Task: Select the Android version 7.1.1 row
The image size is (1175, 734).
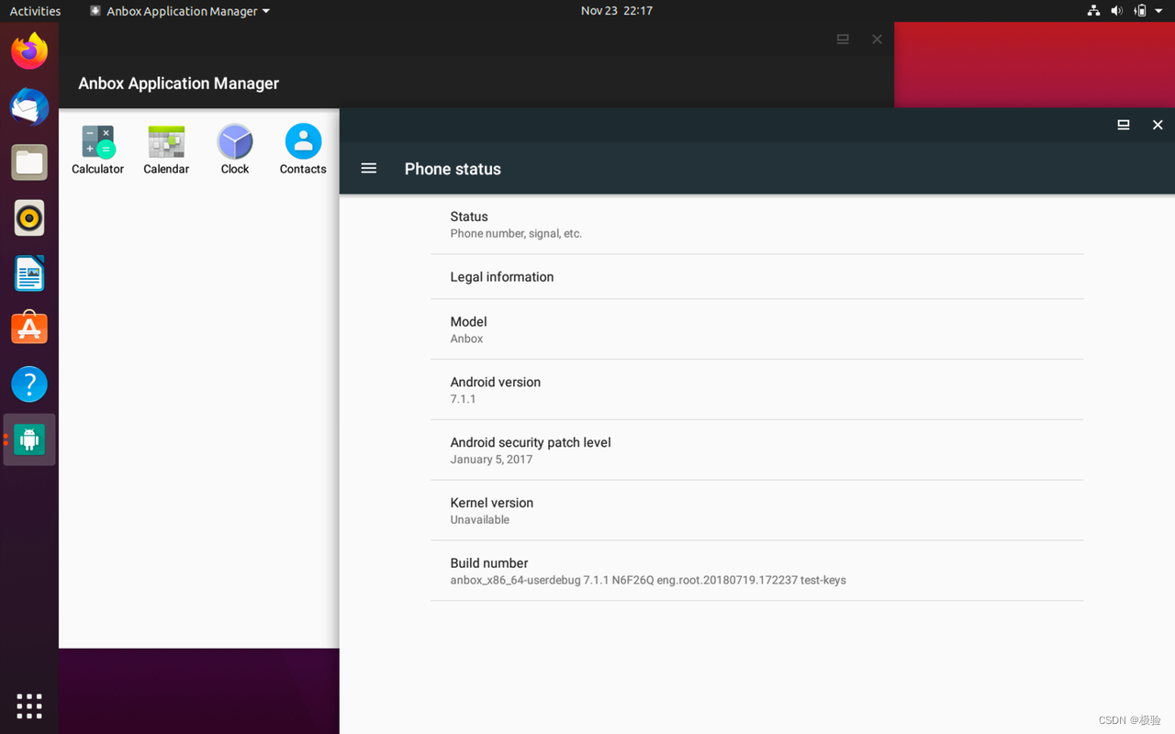Action: 757,390
